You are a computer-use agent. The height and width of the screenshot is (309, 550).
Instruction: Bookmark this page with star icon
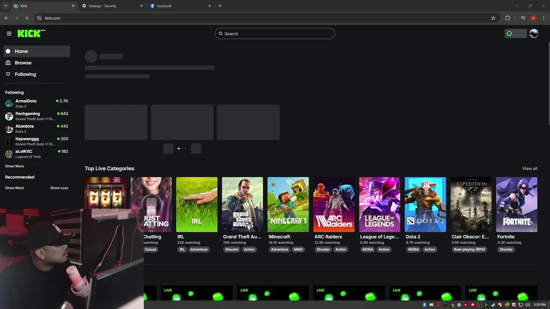point(493,18)
